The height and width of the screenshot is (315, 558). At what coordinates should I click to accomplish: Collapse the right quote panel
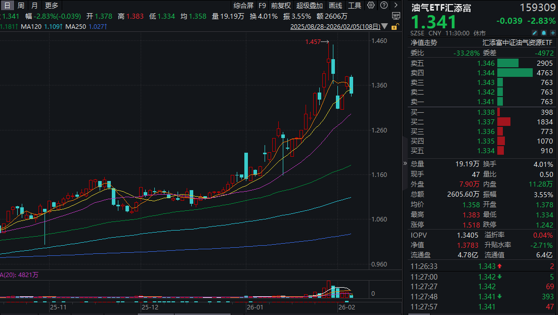click(405, 163)
